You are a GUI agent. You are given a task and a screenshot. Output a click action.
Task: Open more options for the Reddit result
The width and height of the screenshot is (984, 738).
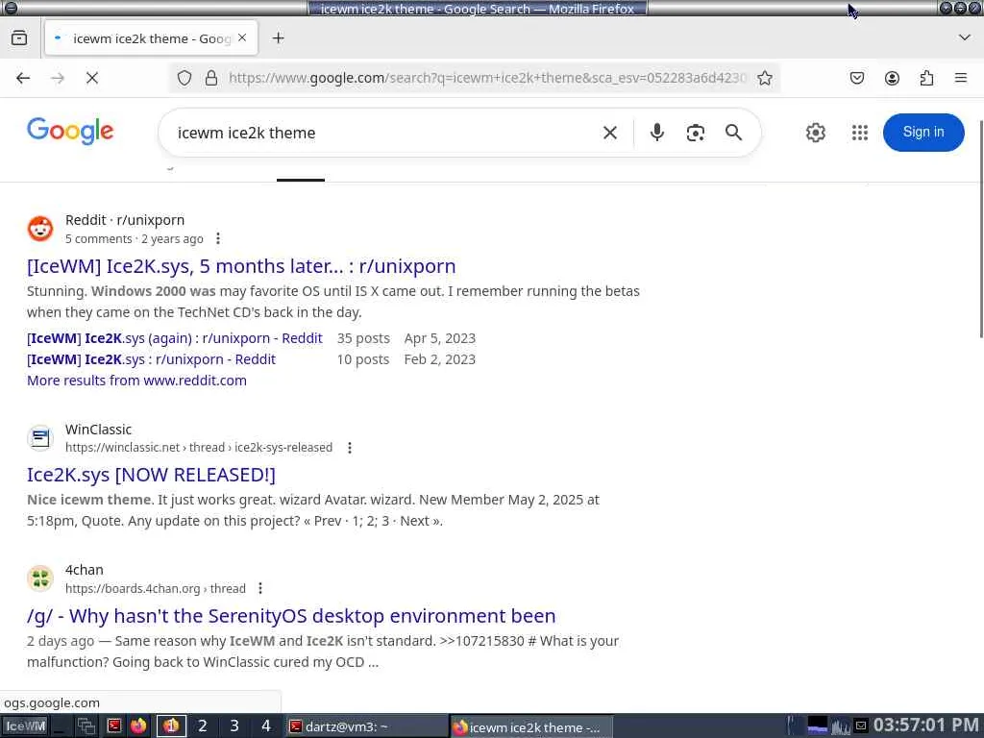(x=218, y=238)
